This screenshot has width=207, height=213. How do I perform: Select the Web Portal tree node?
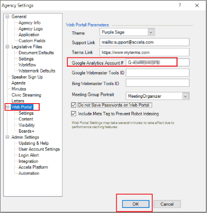point(22,107)
